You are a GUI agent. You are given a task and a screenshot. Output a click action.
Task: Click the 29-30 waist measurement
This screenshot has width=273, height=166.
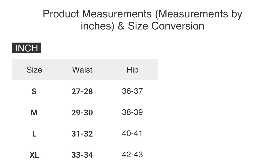tap(82, 113)
